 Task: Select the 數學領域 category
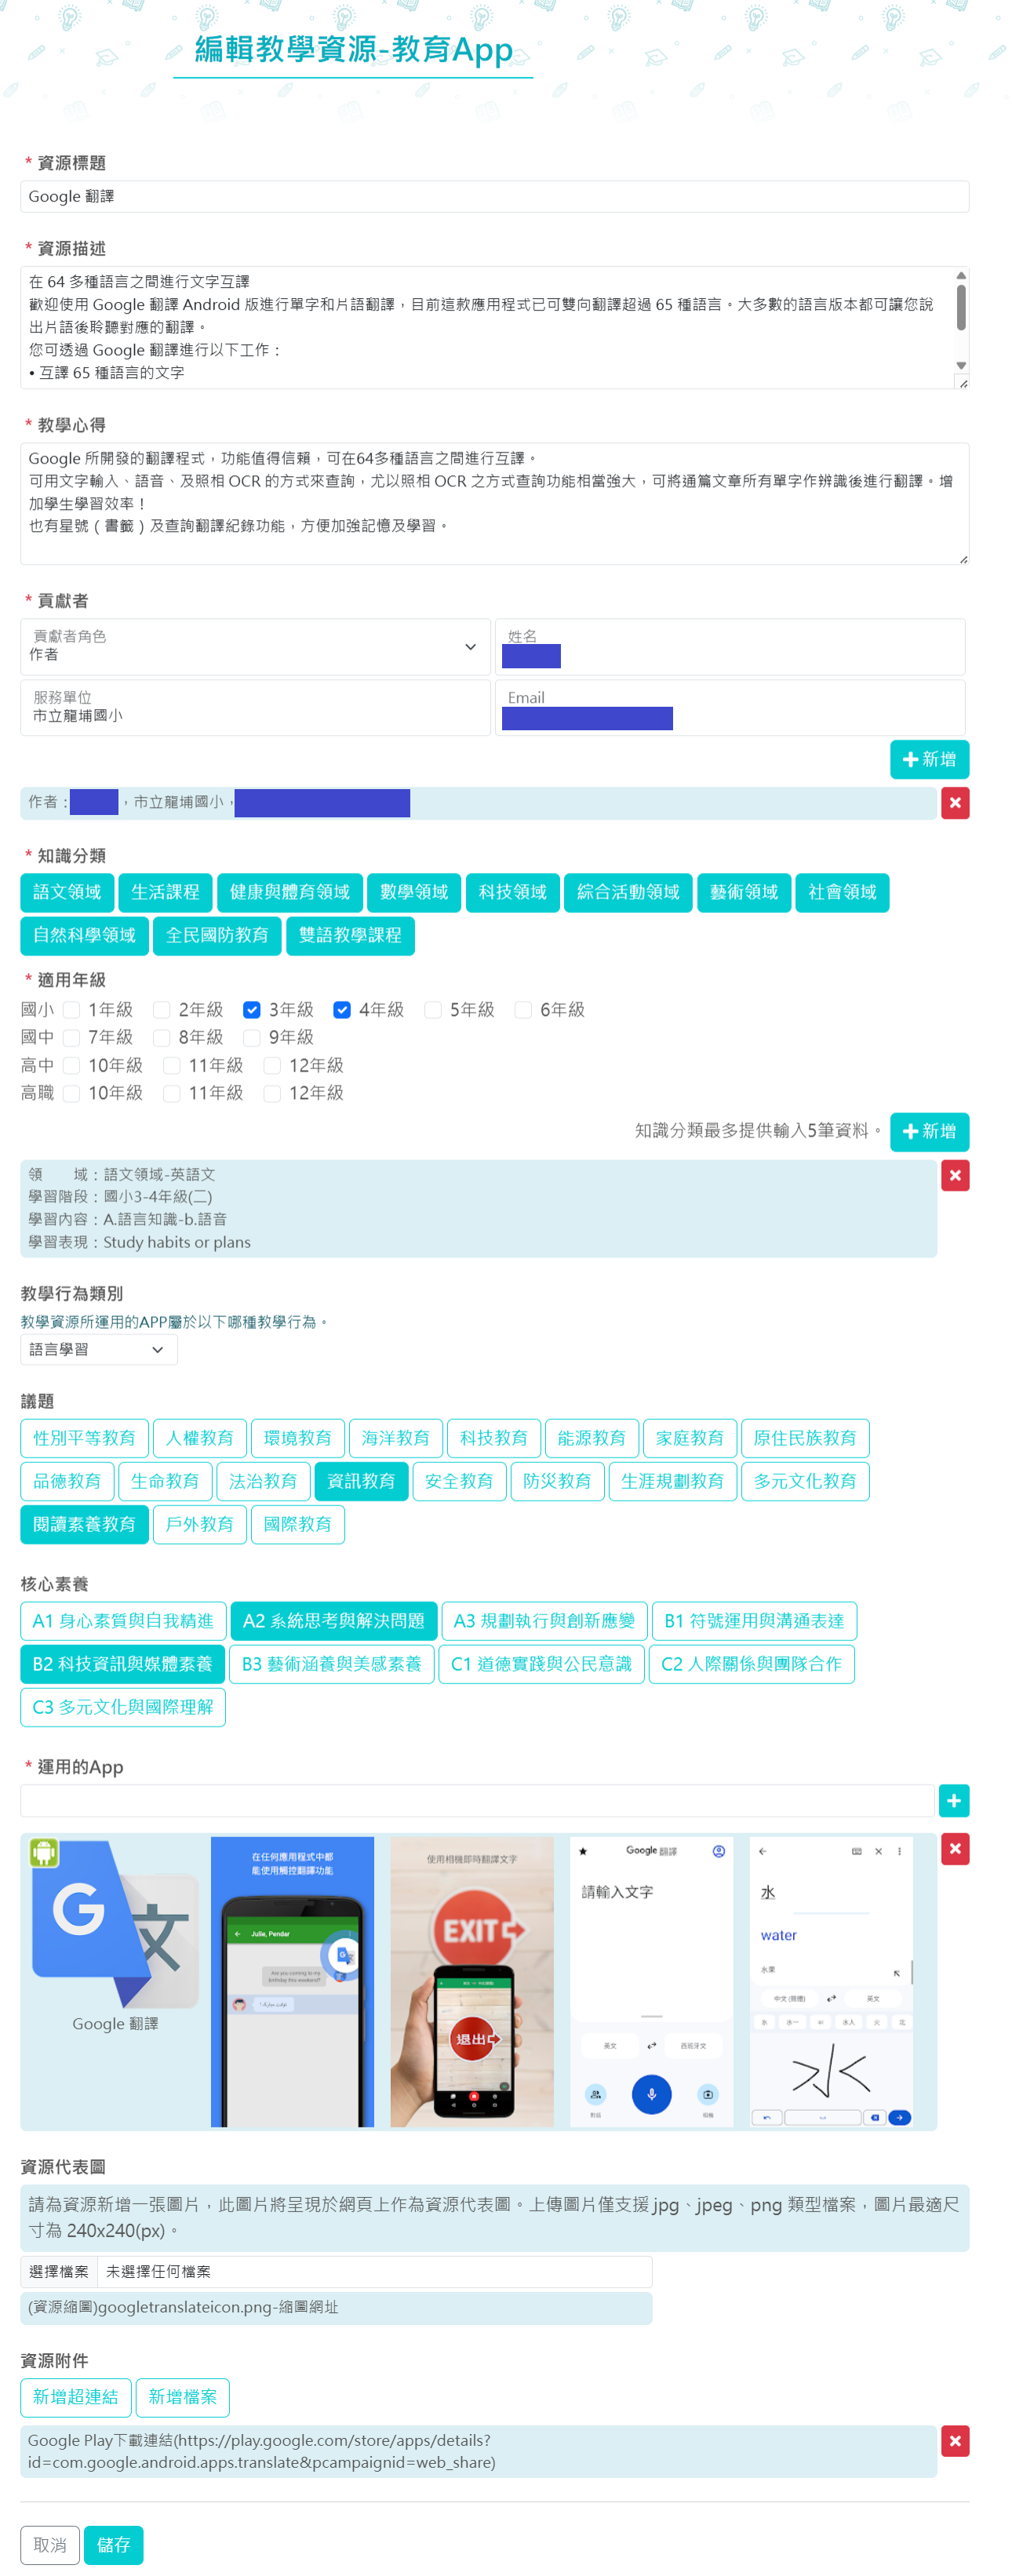(414, 892)
